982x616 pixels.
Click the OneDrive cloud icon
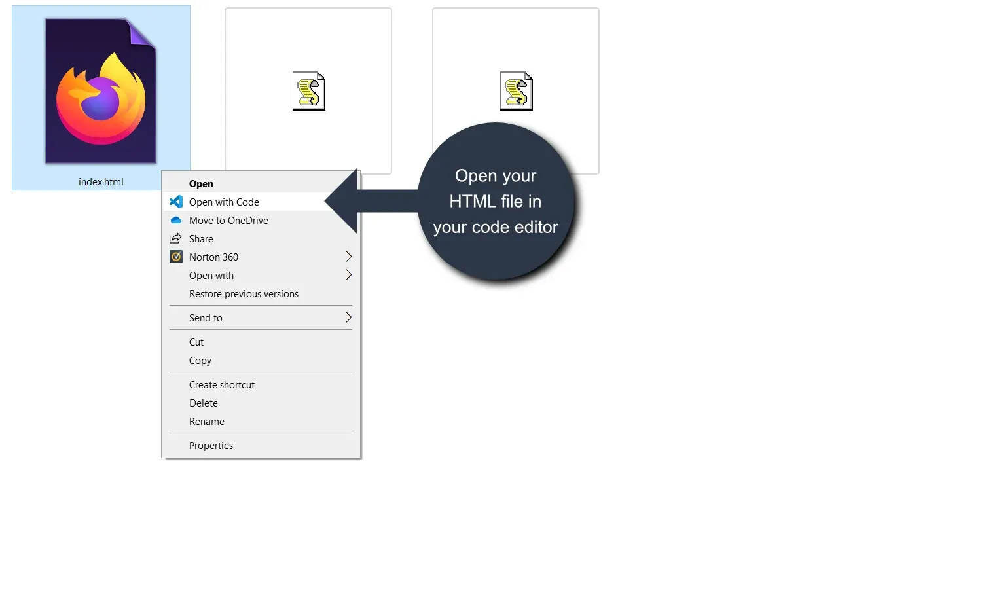click(x=175, y=220)
